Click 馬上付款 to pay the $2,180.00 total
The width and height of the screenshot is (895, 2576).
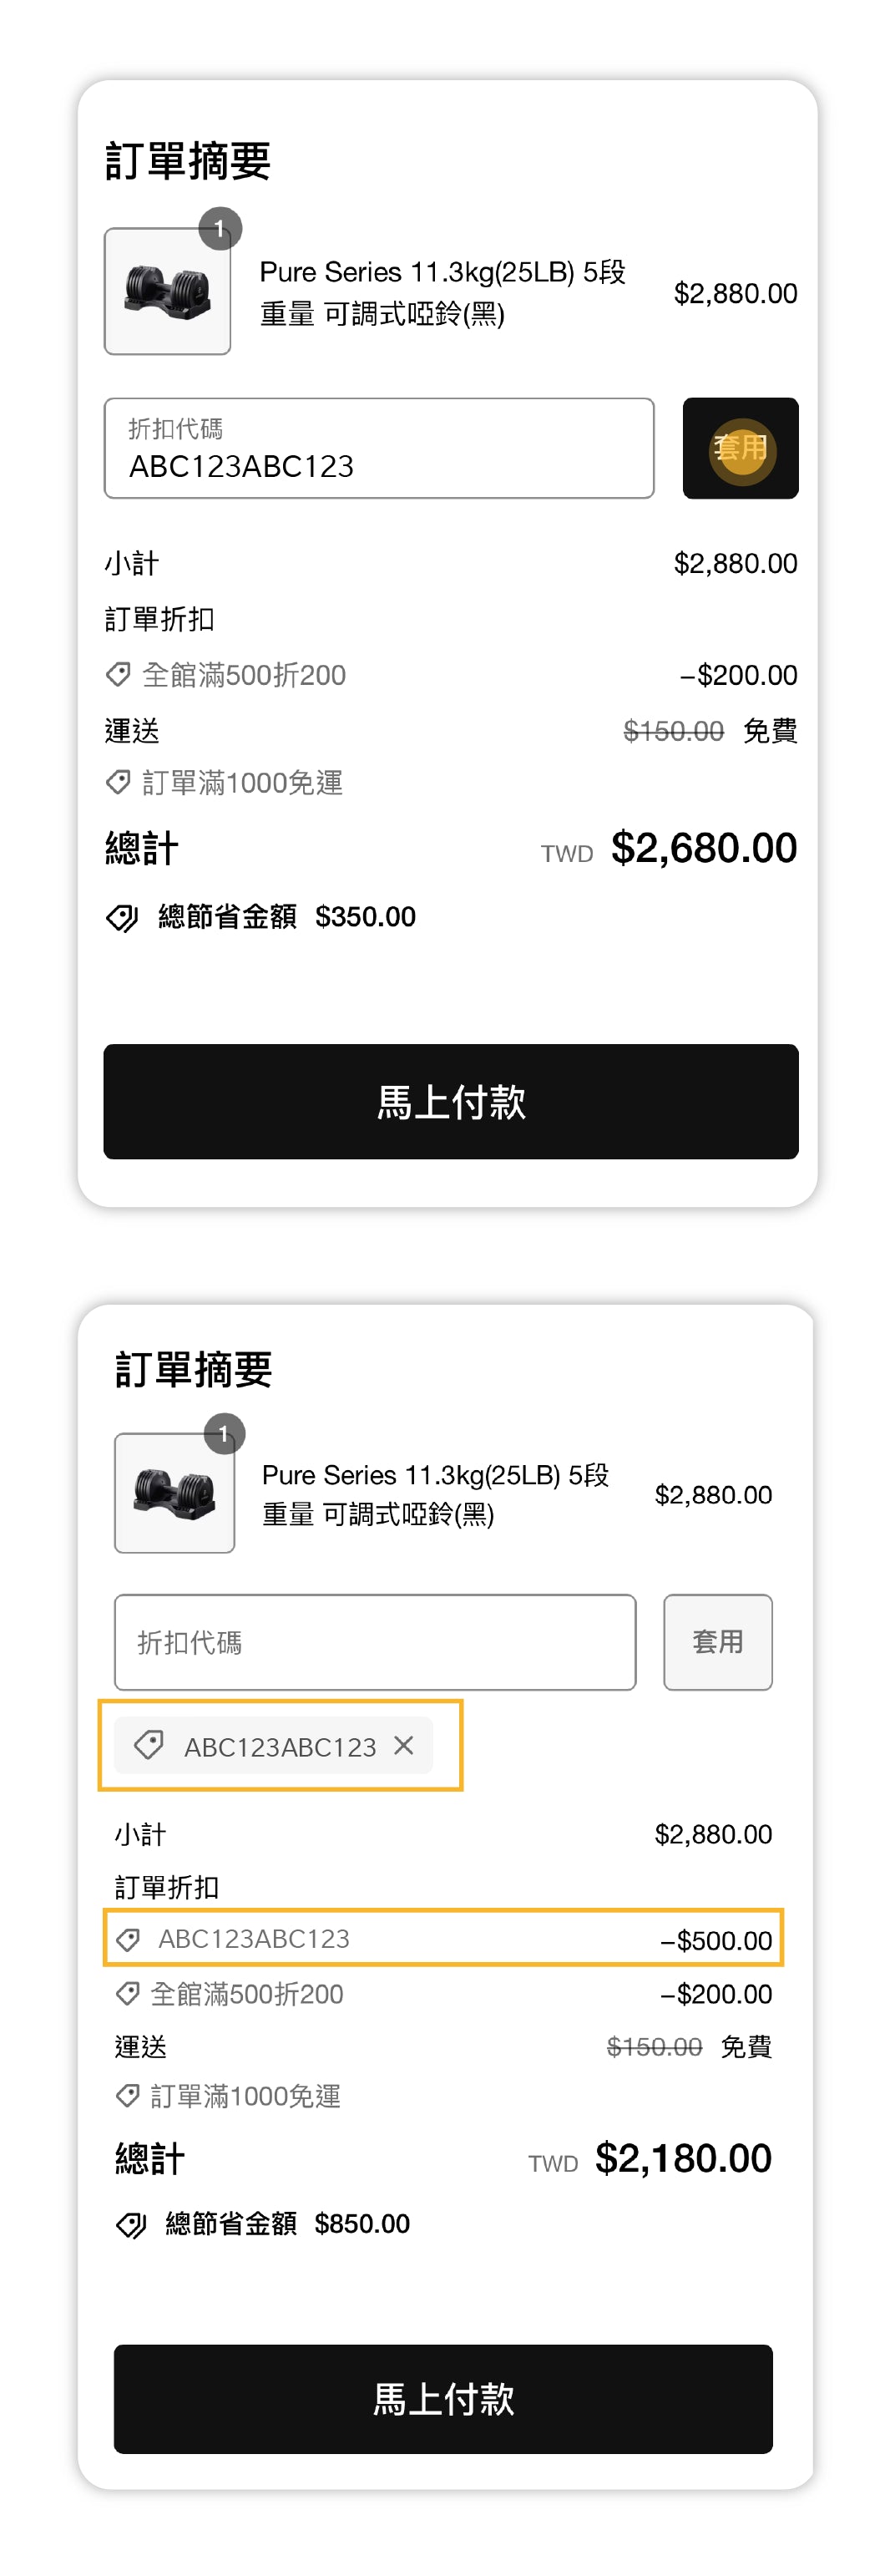[443, 2399]
